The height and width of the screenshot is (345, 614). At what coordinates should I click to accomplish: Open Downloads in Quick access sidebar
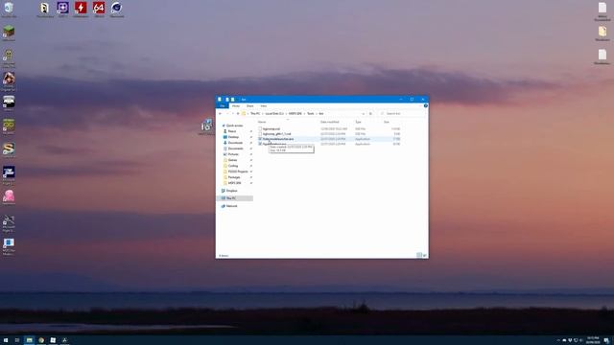[235, 143]
